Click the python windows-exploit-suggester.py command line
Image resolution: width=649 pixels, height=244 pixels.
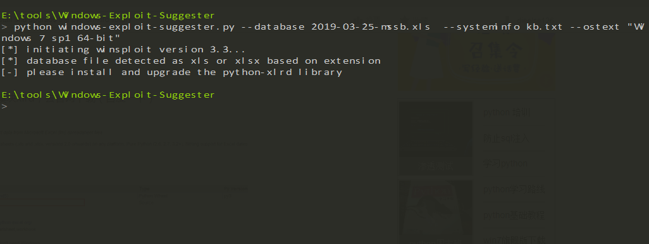(x=323, y=27)
